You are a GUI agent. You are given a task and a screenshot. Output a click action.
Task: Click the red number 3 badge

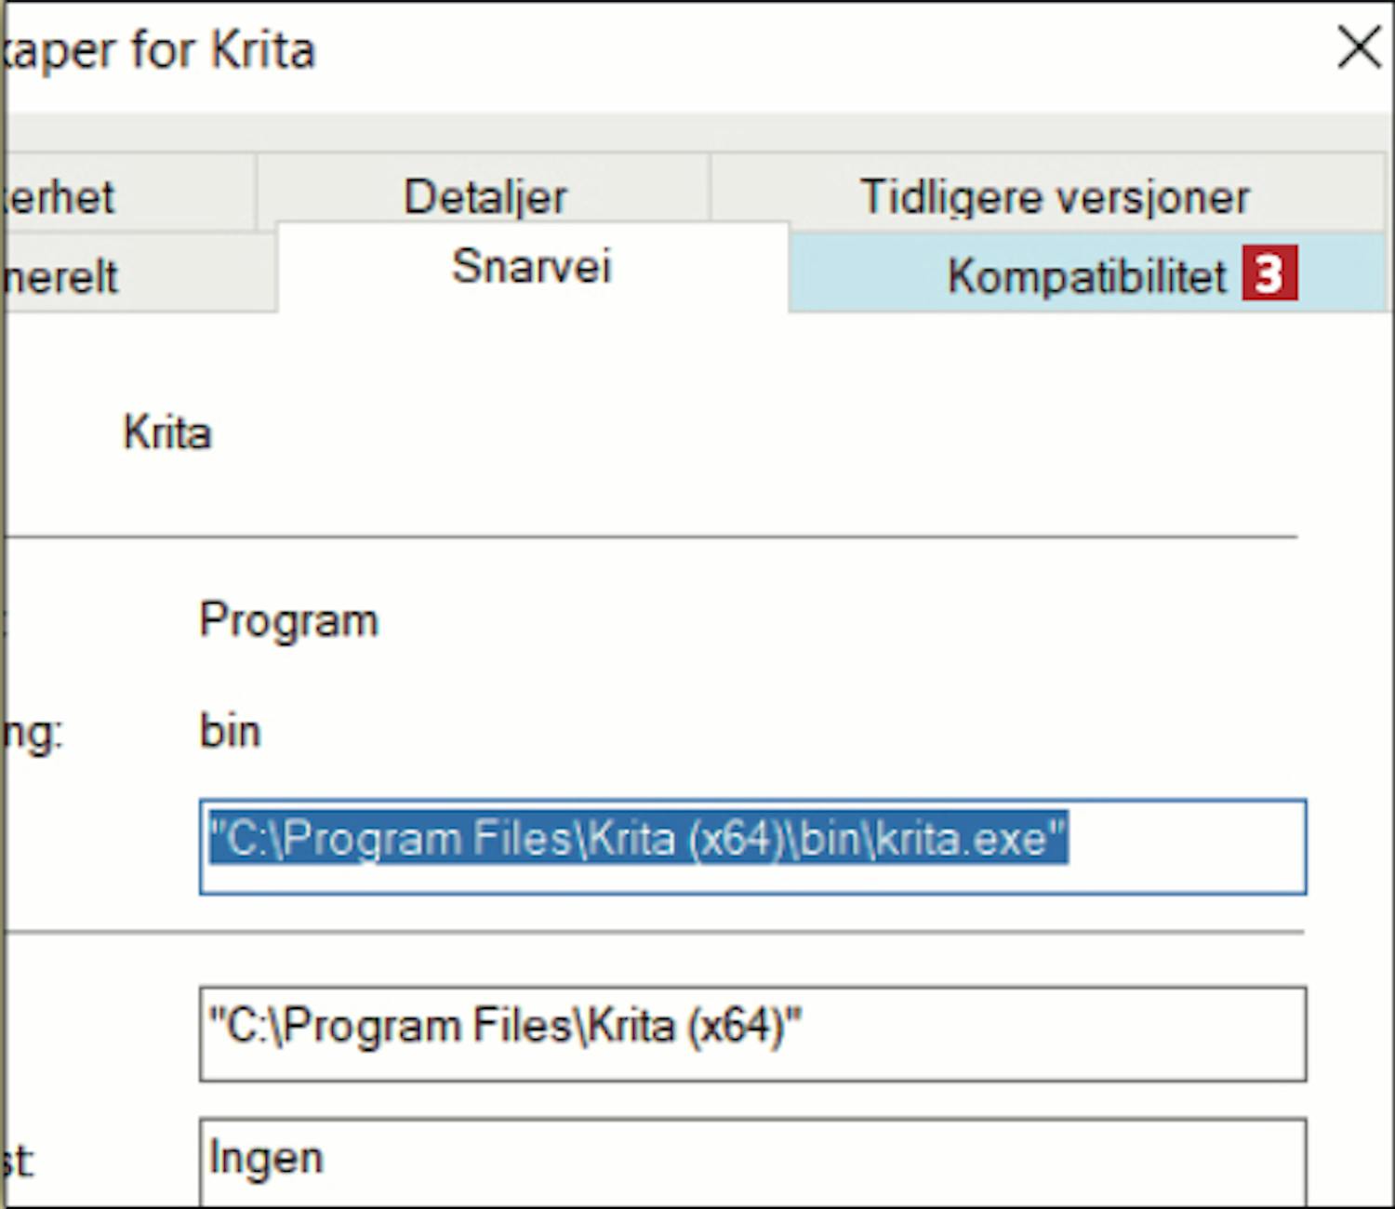[x=1269, y=273]
